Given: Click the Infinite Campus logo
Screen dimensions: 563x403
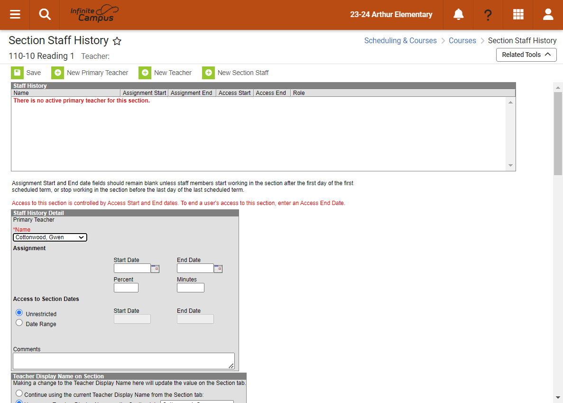Looking at the screenshot, I should coord(94,14).
